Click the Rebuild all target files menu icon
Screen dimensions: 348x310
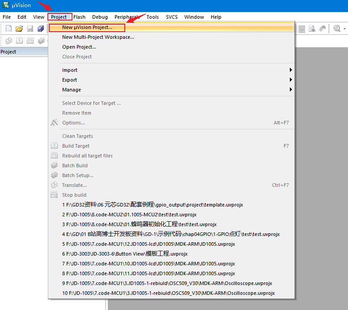click(x=54, y=156)
